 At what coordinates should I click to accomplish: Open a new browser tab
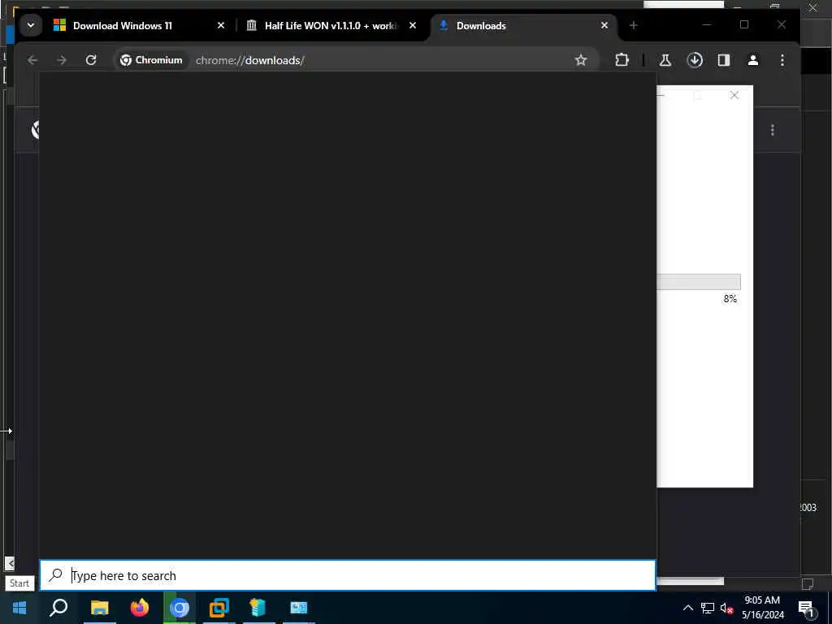pos(633,25)
